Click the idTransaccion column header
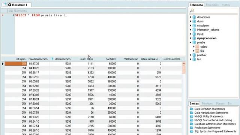The width and height of the screenshot is (240, 135). [x=61, y=59]
